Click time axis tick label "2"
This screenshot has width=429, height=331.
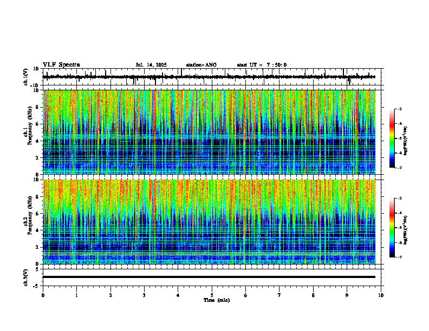pyautogui.click(x=110, y=295)
